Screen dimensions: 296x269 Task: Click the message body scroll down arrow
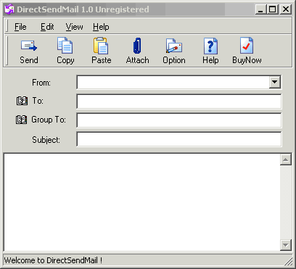tap(286, 245)
